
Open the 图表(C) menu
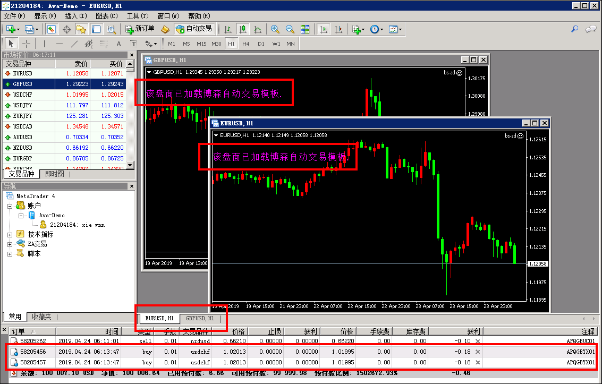(x=107, y=16)
